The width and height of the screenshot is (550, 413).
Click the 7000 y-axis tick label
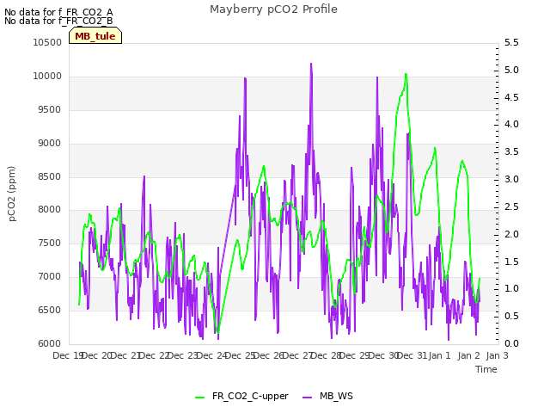pyautogui.click(x=50, y=277)
